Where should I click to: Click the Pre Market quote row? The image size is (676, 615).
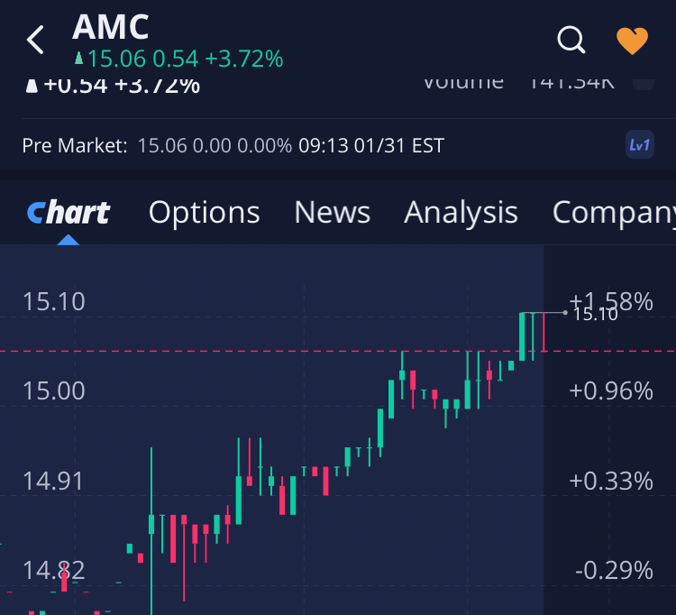233,145
